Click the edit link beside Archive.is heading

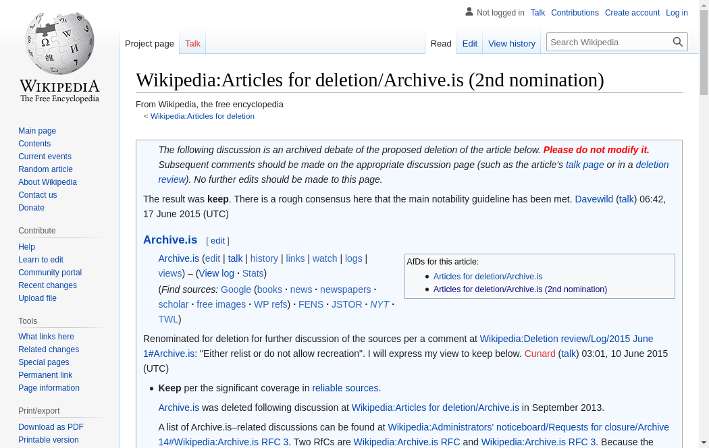[217, 241]
